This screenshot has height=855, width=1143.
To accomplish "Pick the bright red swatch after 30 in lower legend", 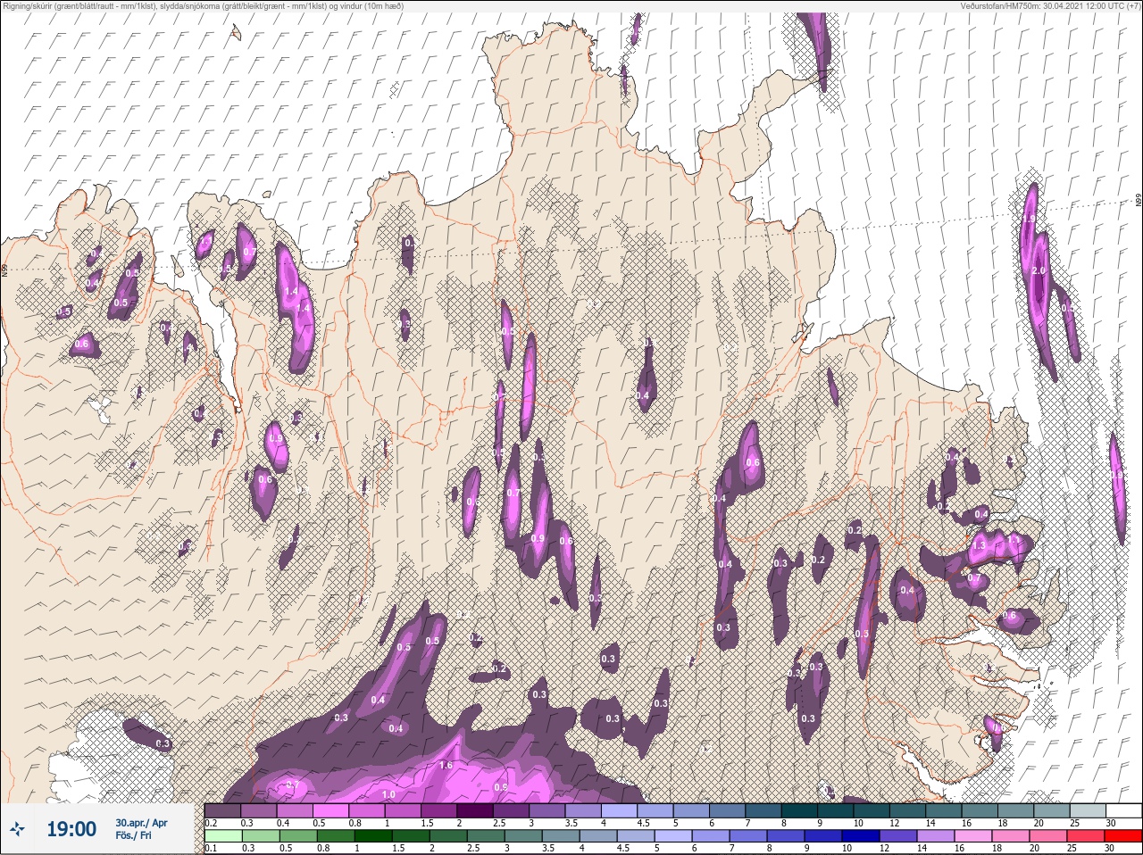I will [x=1123, y=836].
